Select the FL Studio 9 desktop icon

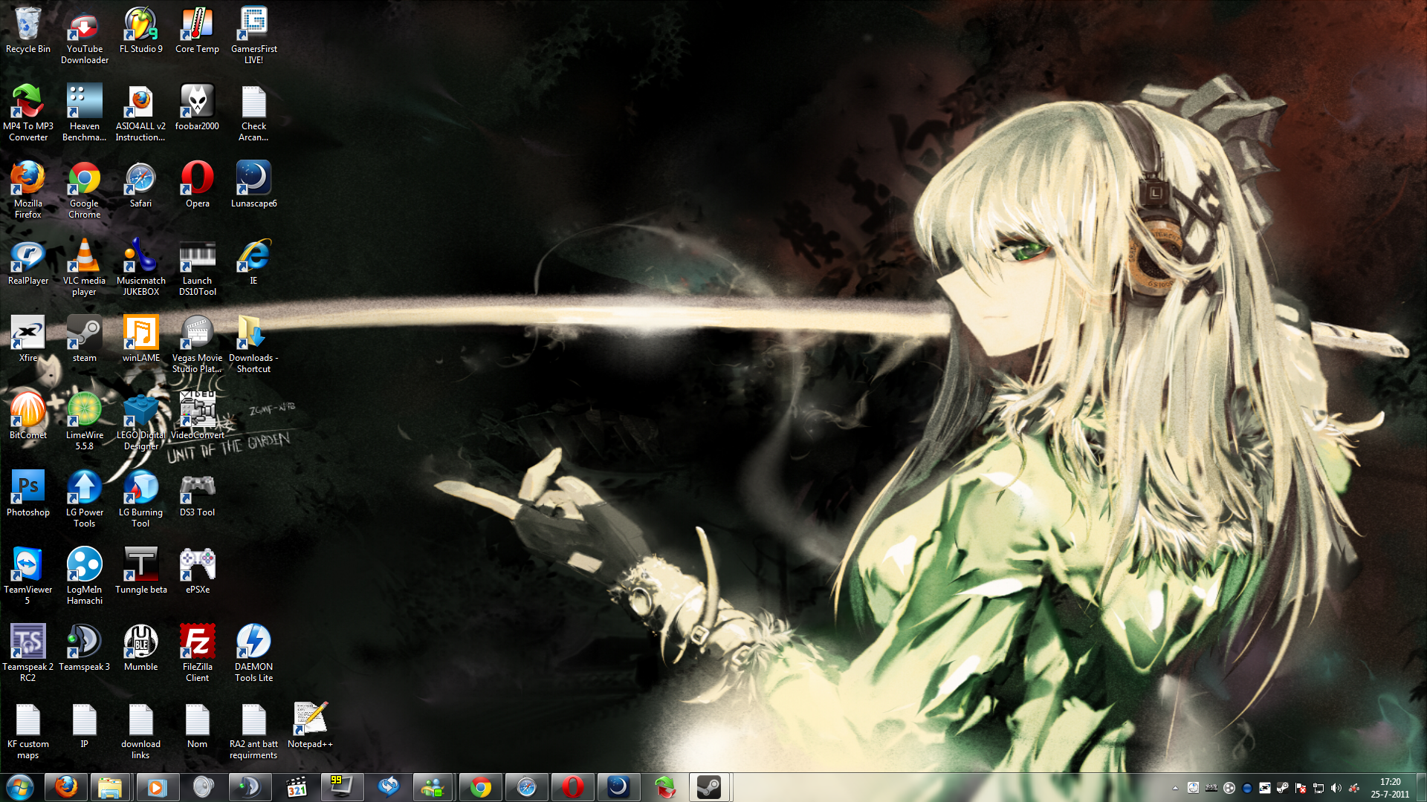coord(141,31)
